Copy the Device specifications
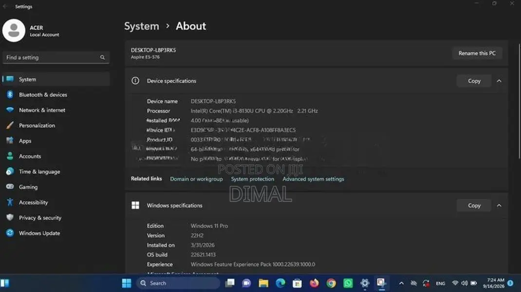521x292 pixels. 474,81
